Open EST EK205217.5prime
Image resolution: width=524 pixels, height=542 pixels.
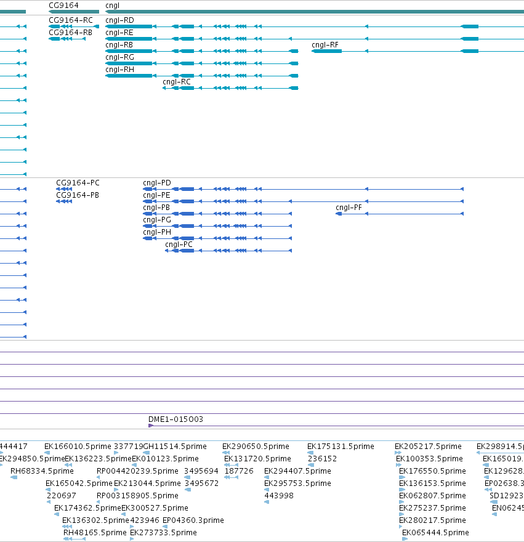click(429, 447)
